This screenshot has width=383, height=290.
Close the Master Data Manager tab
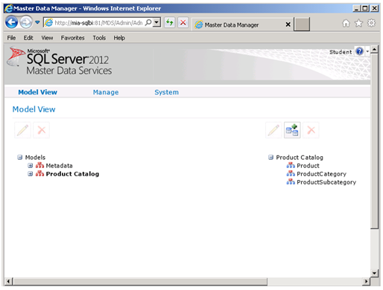(288, 25)
